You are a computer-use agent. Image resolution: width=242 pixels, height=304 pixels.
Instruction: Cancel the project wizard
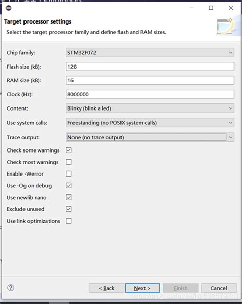coord(219,288)
